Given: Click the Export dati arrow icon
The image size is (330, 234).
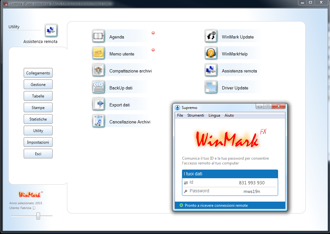Looking at the screenshot, I should [98, 104].
